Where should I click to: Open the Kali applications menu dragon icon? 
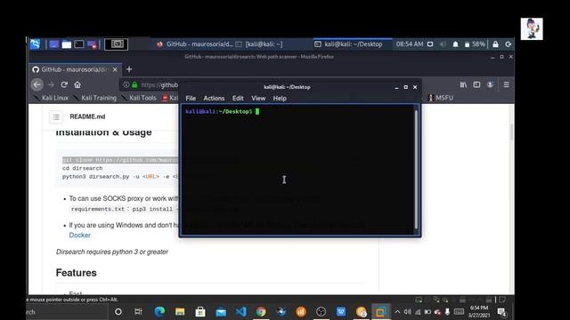(36, 44)
